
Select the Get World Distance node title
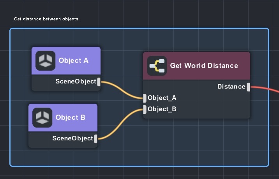pos(204,66)
